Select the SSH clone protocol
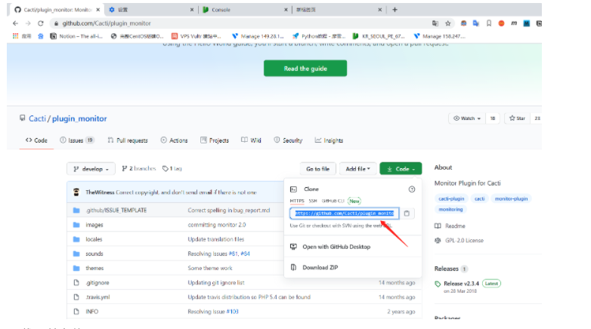Image resolution: width=591 pixels, height=329 pixels. [x=312, y=201]
